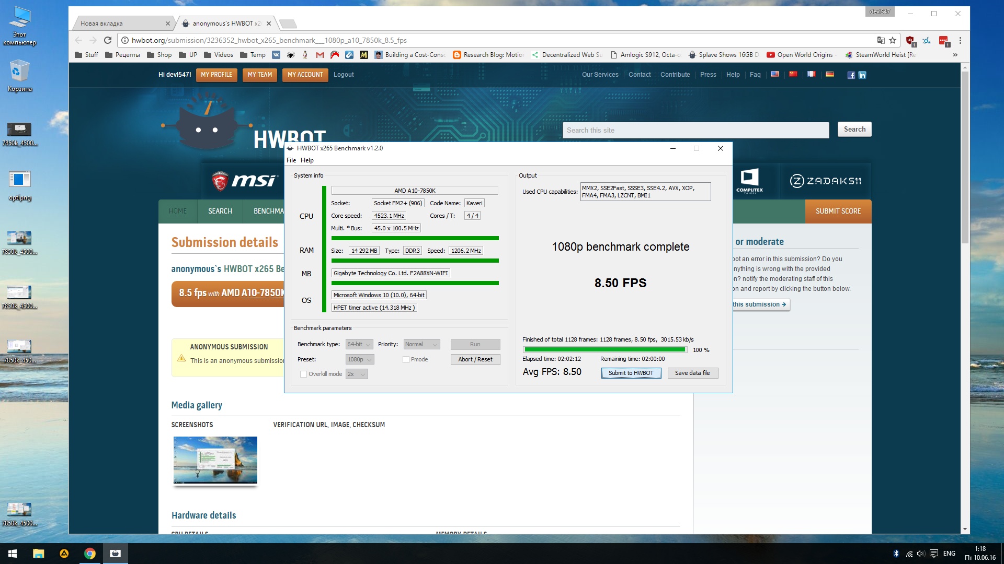Open SEARCH tab on HWBOT site
1004x564 pixels.
[x=220, y=211]
